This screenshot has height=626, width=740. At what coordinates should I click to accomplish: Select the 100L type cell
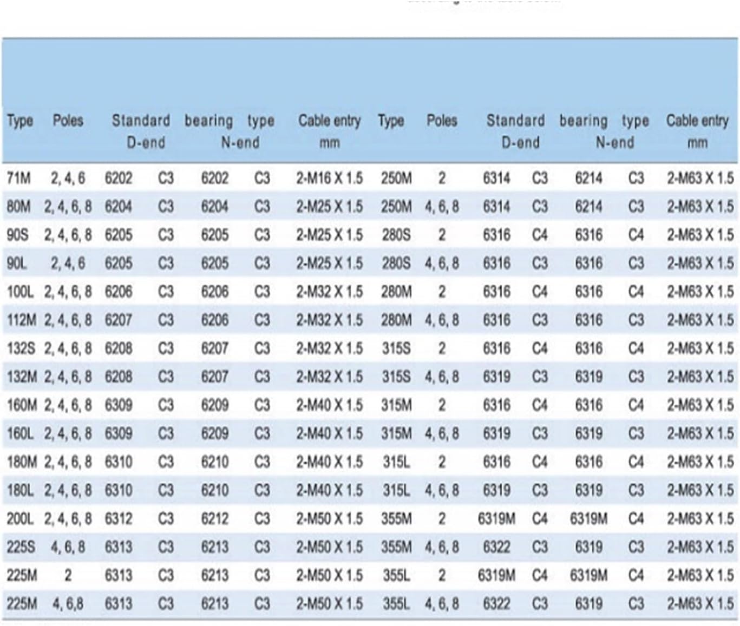tap(20, 292)
